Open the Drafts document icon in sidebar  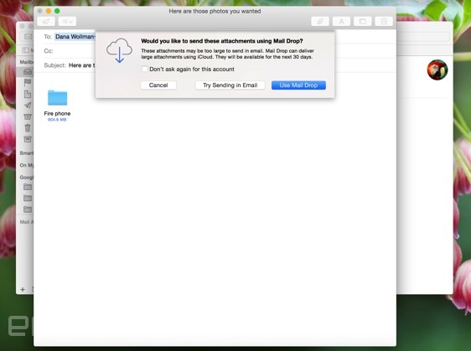click(28, 94)
